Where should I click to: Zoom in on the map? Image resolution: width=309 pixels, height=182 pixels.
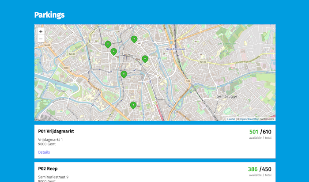pyautogui.click(x=41, y=31)
